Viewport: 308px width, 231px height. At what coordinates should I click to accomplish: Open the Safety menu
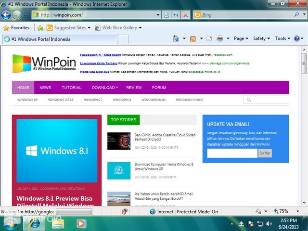pyautogui.click(x=261, y=38)
